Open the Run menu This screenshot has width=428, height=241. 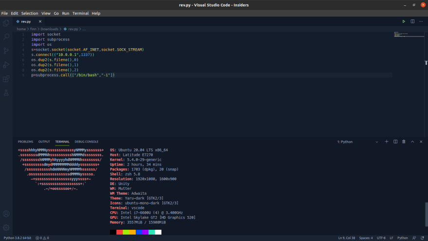point(66,13)
